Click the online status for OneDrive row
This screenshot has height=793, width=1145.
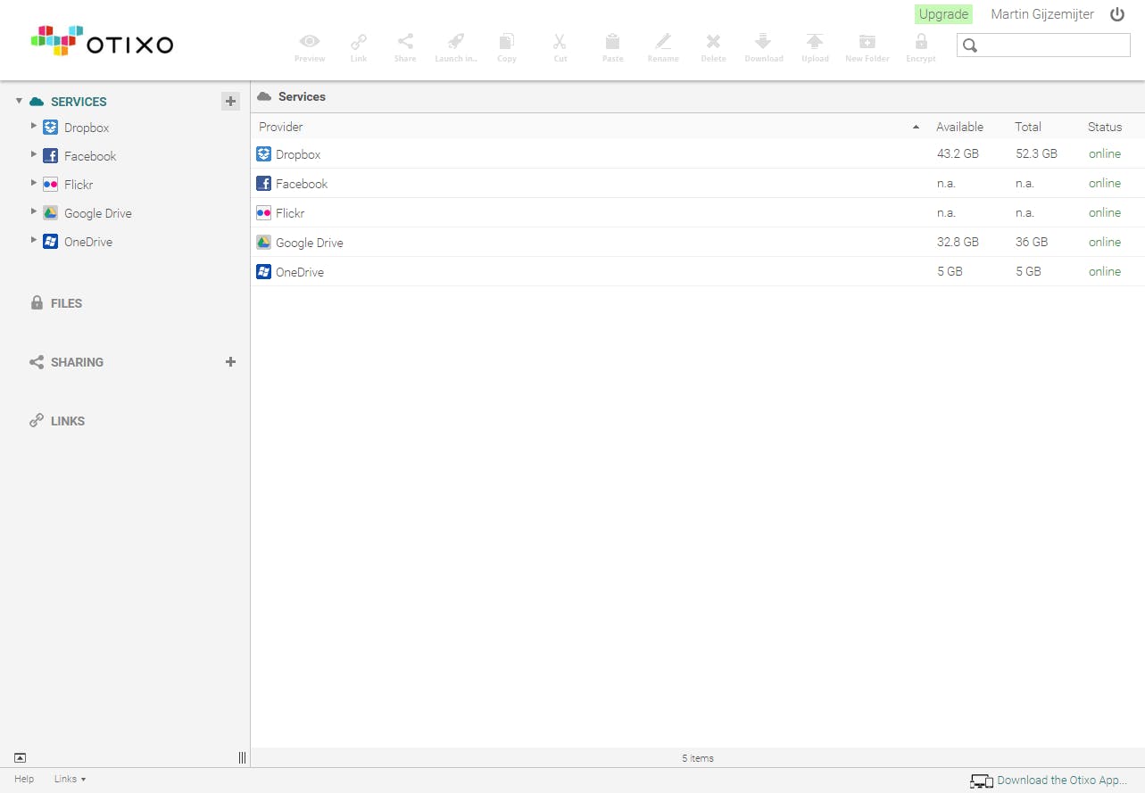(1105, 271)
